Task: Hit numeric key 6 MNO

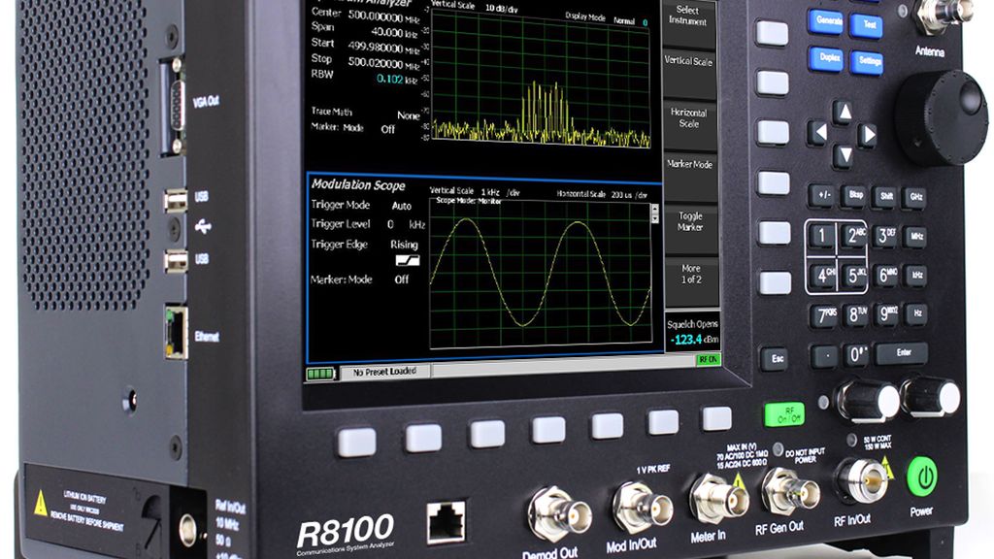Action: tap(886, 276)
